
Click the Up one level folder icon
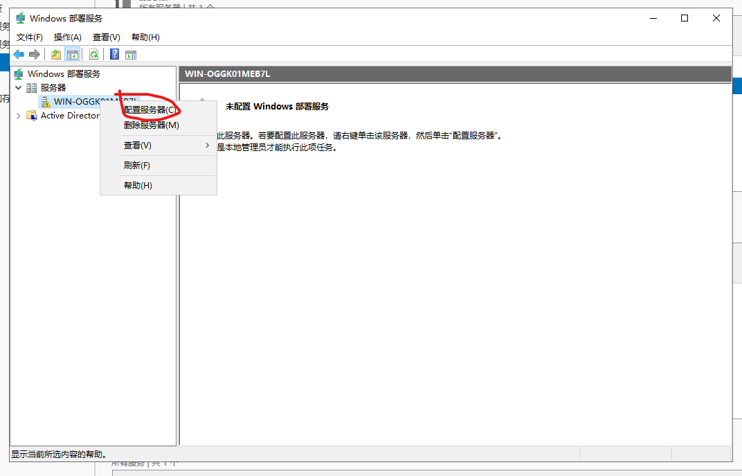click(56, 55)
